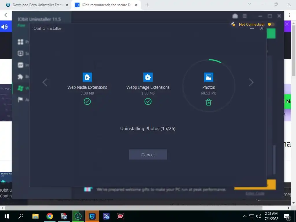
Task: Click the browser page vertical scrollbar
Action: (293, 50)
